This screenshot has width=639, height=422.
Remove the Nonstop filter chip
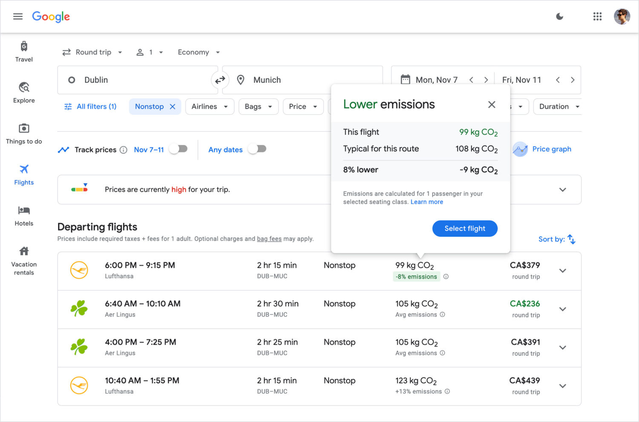point(173,107)
